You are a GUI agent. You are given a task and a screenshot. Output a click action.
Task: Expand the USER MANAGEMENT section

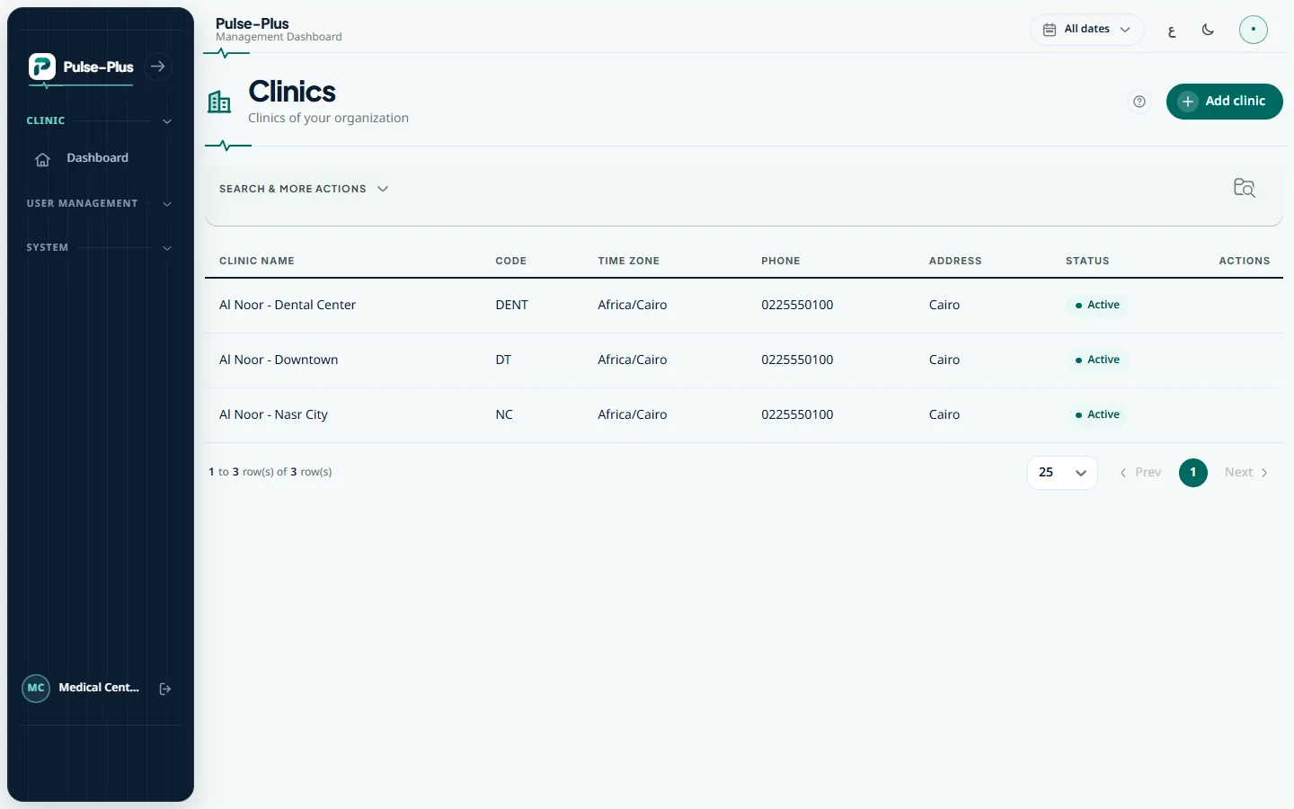[x=100, y=204]
